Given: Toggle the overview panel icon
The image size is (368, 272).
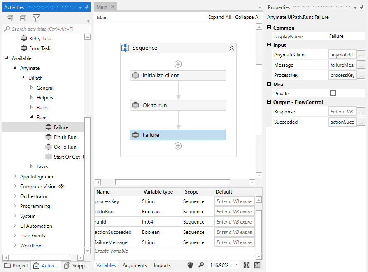Looking at the screenshot, I should pos(257,265).
